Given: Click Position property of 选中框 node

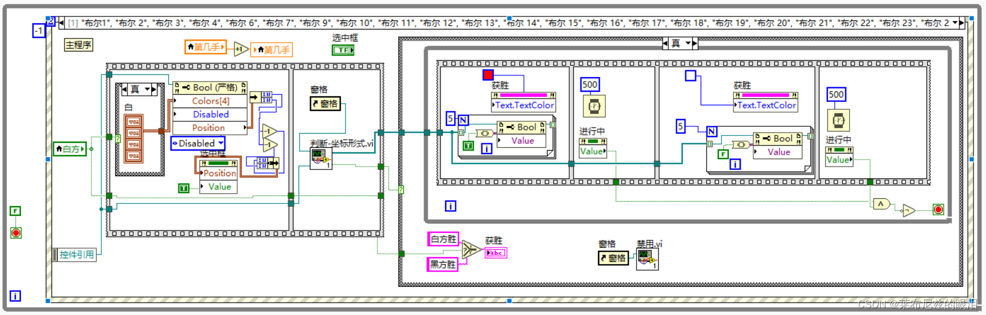Looking at the screenshot, I should tap(219, 173).
